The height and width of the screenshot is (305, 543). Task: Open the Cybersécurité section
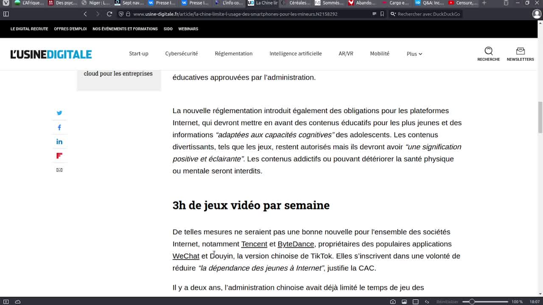182,54
